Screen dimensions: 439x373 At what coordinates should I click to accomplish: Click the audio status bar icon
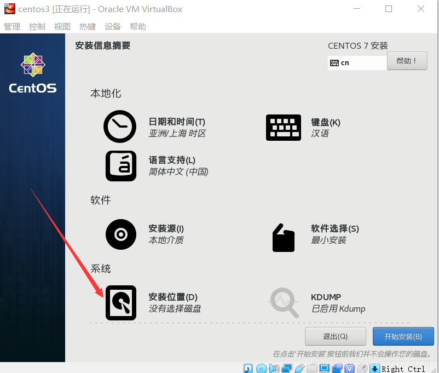pos(274,369)
